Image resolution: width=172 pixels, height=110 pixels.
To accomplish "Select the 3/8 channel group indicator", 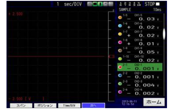I will pyautogui.click(x=130, y=4).
